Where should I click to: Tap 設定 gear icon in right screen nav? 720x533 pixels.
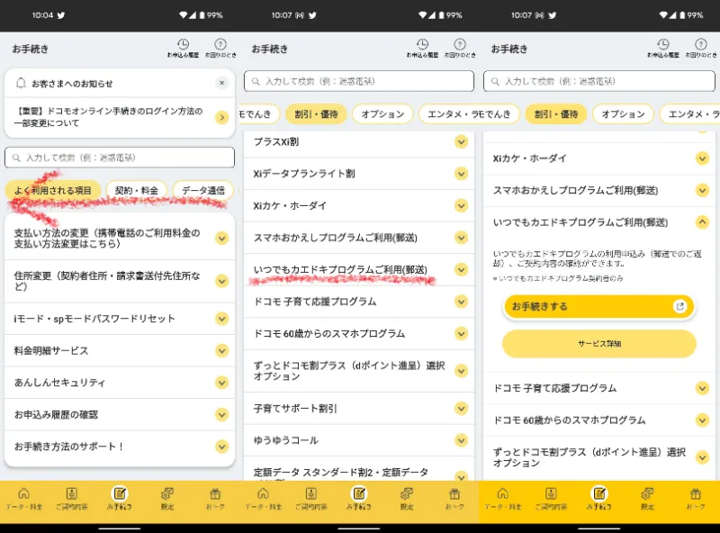click(x=647, y=499)
